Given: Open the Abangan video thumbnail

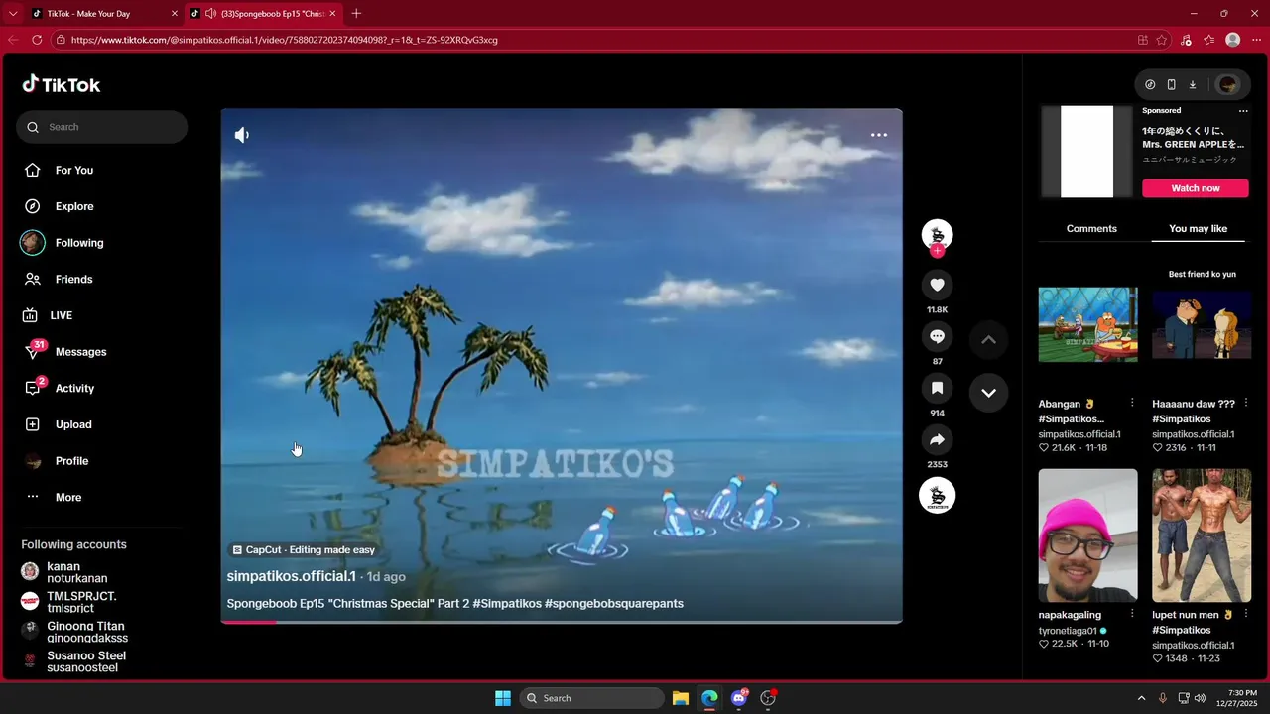Looking at the screenshot, I should pyautogui.click(x=1087, y=325).
